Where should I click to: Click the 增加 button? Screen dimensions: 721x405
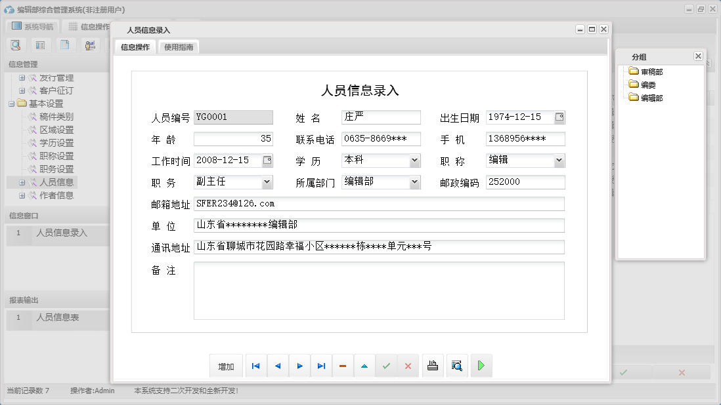225,366
